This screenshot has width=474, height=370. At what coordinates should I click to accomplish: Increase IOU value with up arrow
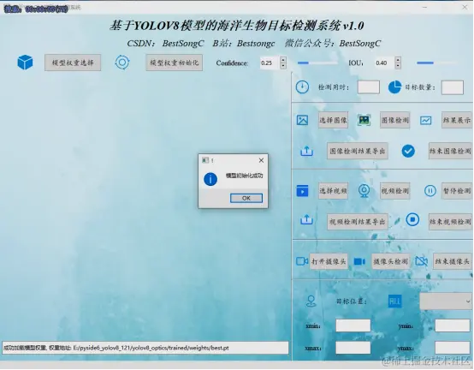click(398, 60)
